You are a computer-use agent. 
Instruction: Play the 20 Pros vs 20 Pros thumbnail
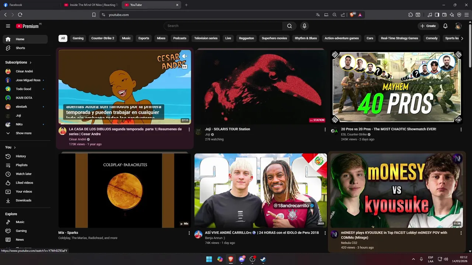pos(397,86)
